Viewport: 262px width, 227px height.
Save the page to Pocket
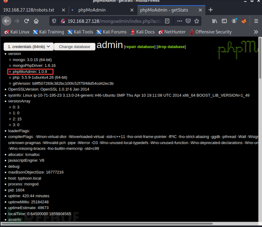coord(188,21)
